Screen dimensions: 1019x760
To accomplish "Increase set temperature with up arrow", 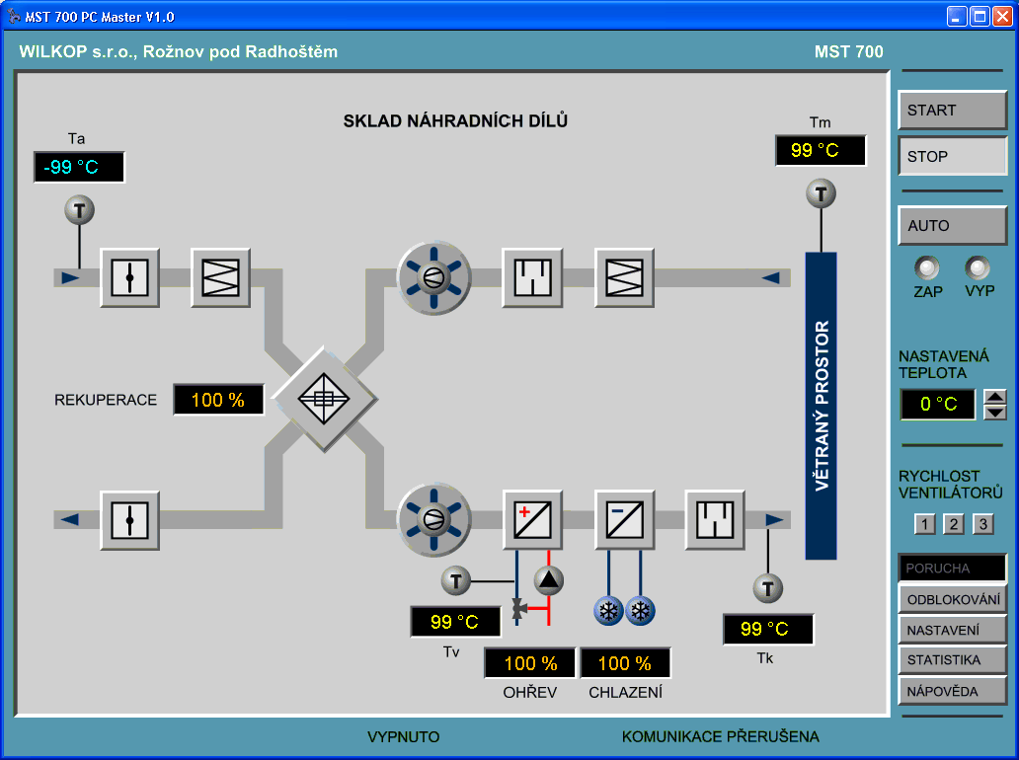I will 995,398.
